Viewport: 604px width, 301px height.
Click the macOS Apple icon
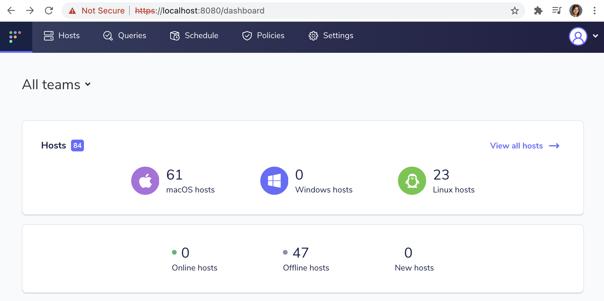(145, 180)
